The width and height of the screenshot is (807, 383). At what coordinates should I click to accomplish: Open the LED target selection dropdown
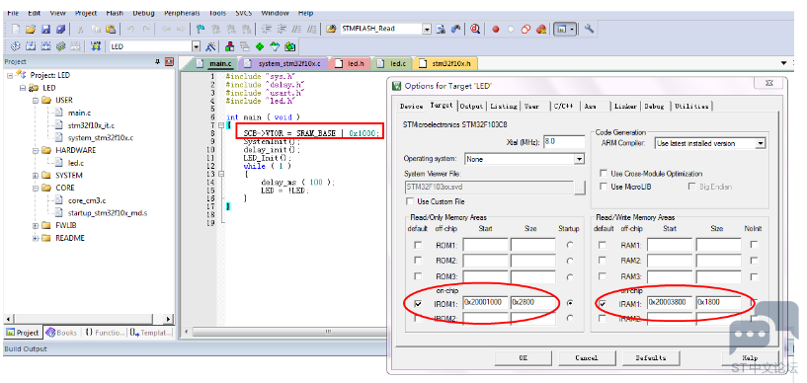197,46
